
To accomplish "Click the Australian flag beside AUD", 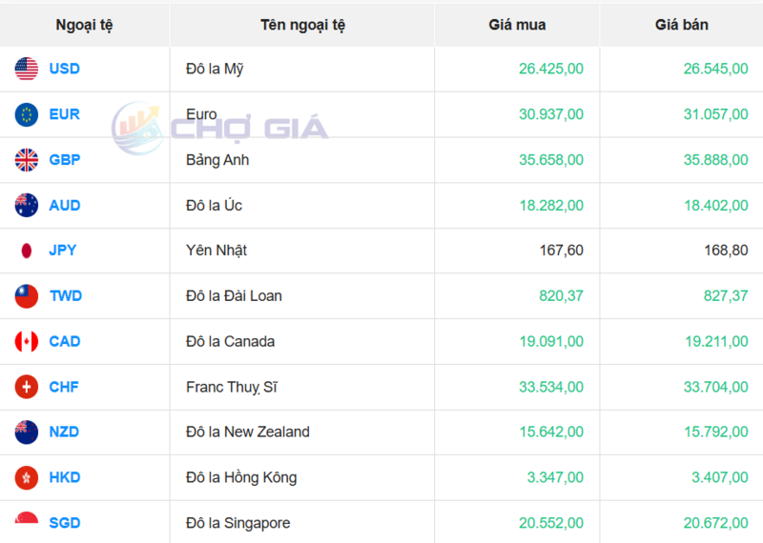I will (x=27, y=205).
